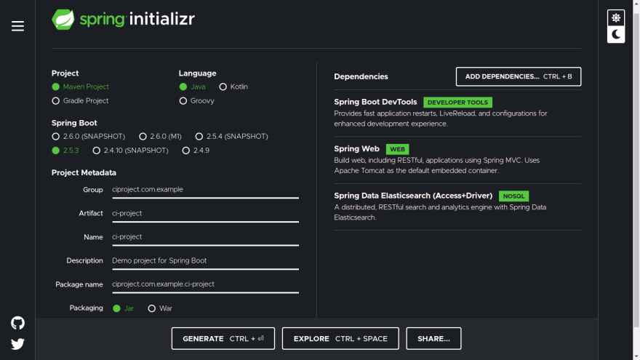The height and width of the screenshot is (360, 640).
Task: Select Gradle Project radio option
Action: (x=81, y=100)
